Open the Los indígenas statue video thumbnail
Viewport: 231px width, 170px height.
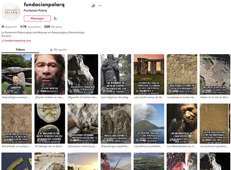pyautogui.click(x=116, y=74)
